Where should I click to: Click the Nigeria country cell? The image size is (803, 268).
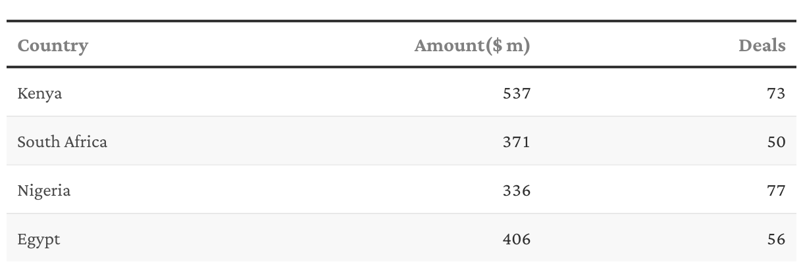(43, 190)
